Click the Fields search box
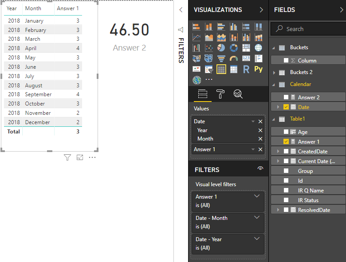This screenshot has height=262, width=346. [x=308, y=29]
